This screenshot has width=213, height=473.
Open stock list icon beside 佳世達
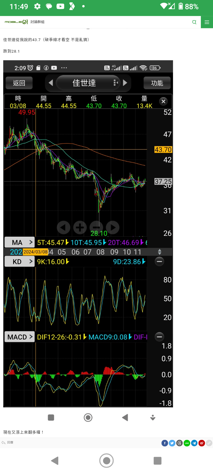tap(116, 83)
